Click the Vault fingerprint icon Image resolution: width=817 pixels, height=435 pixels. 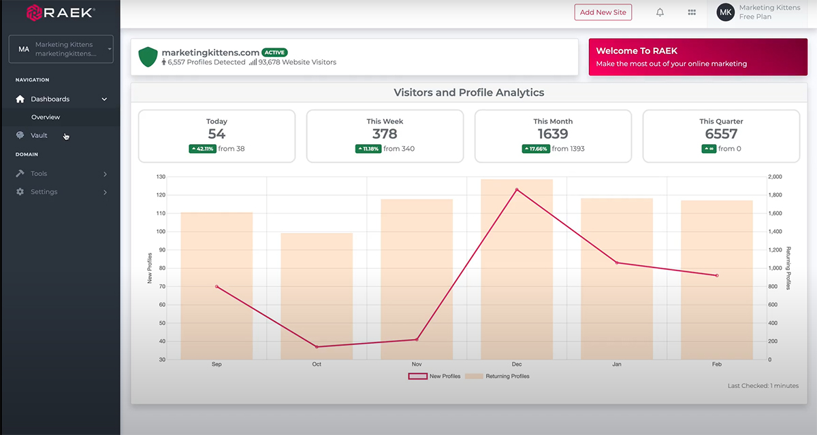pos(20,135)
